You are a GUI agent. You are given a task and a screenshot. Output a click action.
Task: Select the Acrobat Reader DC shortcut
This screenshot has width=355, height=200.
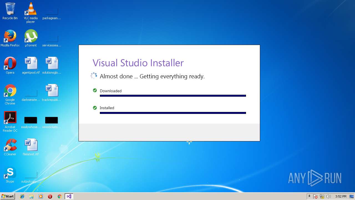10,122
